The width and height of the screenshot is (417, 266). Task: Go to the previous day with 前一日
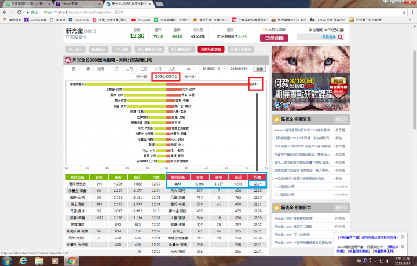point(141,77)
